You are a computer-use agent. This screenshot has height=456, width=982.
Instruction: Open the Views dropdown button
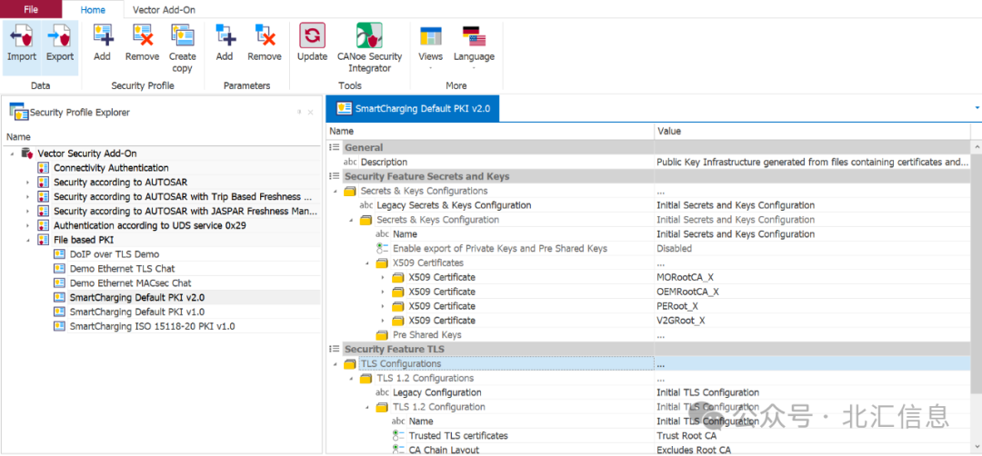[x=430, y=47]
